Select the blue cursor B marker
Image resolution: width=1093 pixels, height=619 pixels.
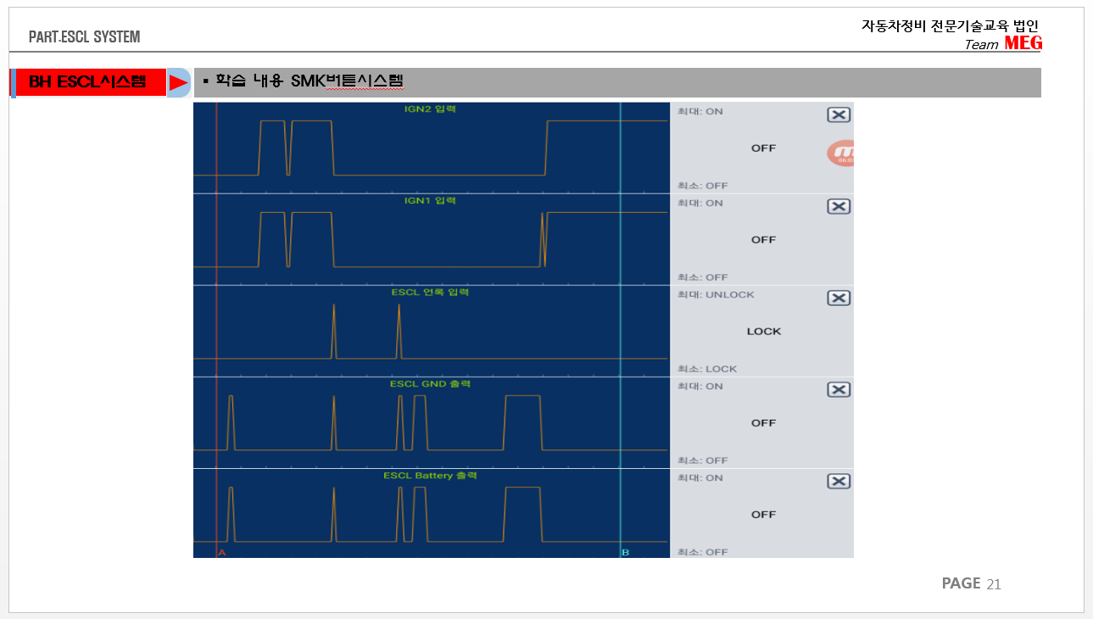[625, 553]
